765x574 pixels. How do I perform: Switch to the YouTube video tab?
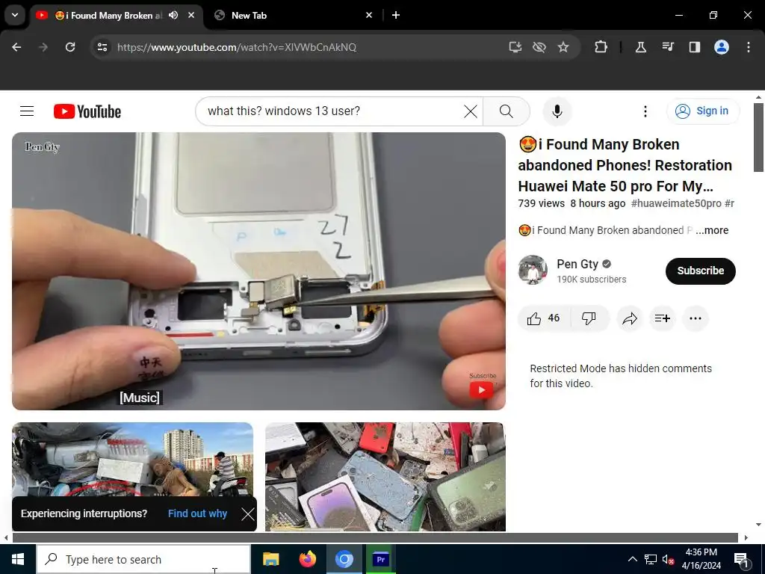[x=108, y=15]
